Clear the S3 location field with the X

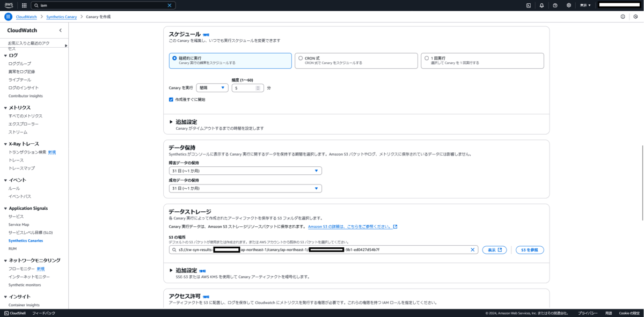click(473, 249)
